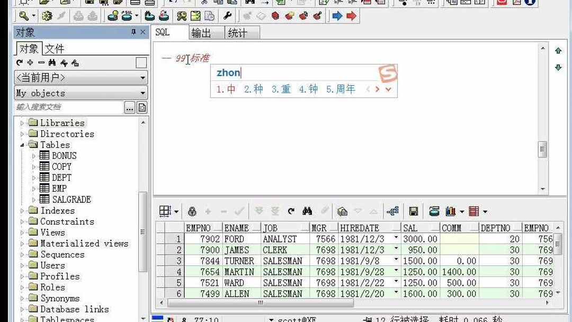
Task: Unpin the 对象 Objects panel
Action: pyautogui.click(x=134, y=32)
